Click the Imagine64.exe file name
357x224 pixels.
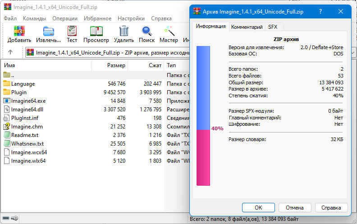tap(28, 101)
